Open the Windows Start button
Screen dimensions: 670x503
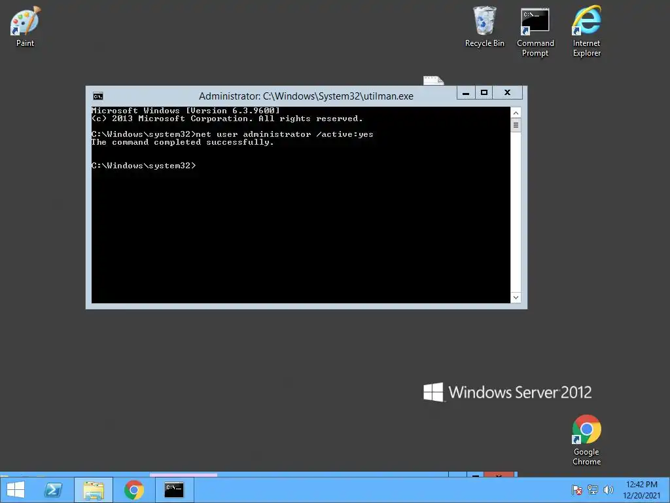(x=16, y=490)
